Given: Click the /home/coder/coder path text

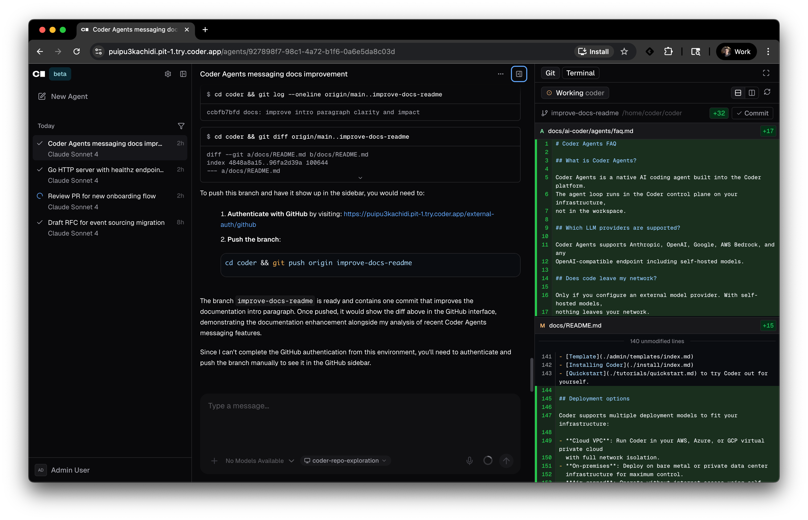Looking at the screenshot, I should click(x=652, y=113).
